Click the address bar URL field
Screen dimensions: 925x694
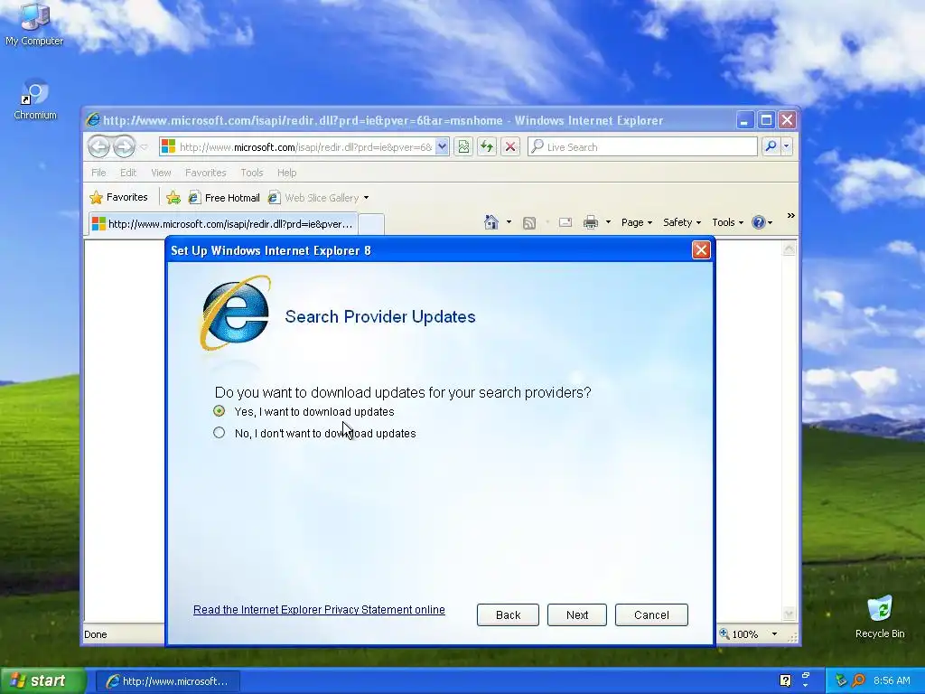pyautogui.click(x=297, y=147)
